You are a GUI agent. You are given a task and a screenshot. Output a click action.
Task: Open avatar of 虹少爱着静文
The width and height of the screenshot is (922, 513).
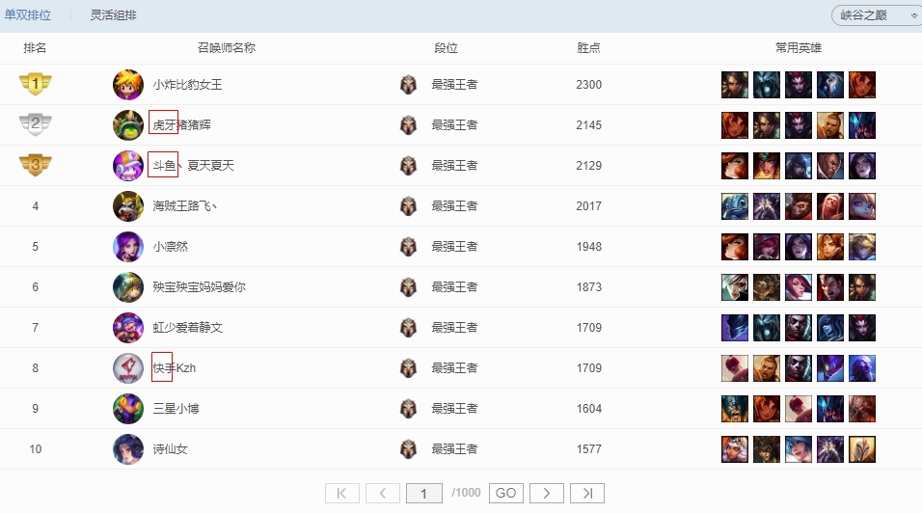(x=128, y=328)
